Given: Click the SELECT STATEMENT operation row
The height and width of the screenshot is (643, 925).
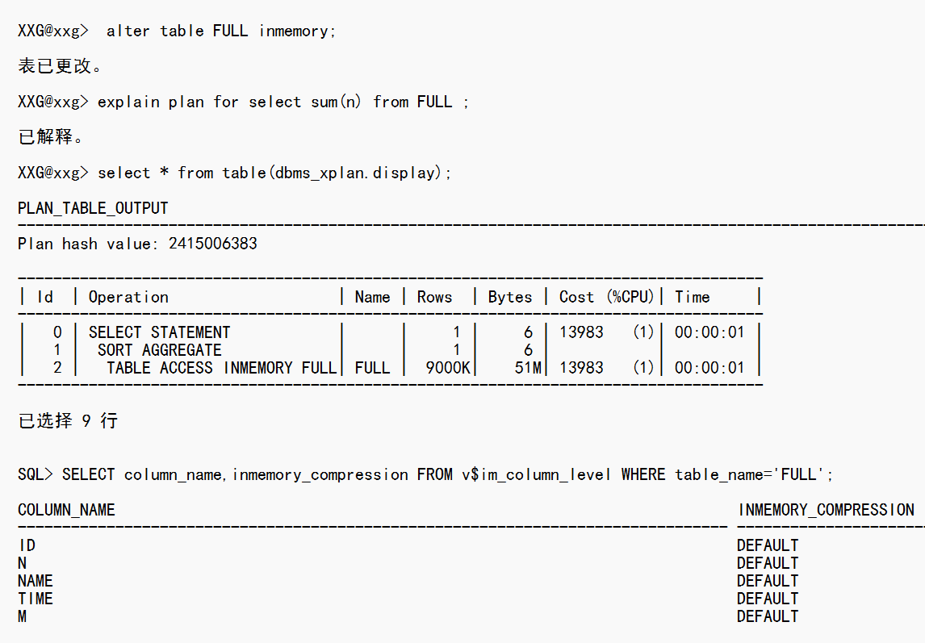Looking at the screenshot, I should [x=159, y=332].
